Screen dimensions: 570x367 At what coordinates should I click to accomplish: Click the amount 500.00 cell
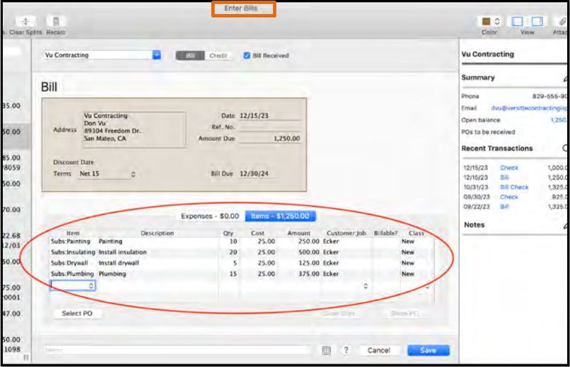pyautogui.click(x=308, y=252)
